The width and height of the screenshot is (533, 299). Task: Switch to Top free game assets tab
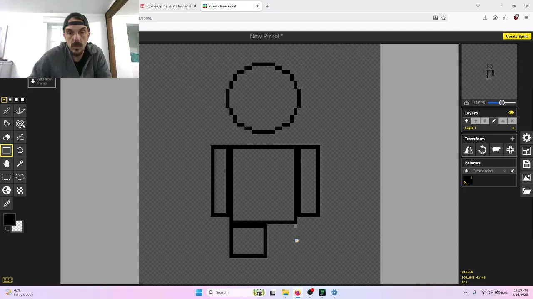(169, 6)
